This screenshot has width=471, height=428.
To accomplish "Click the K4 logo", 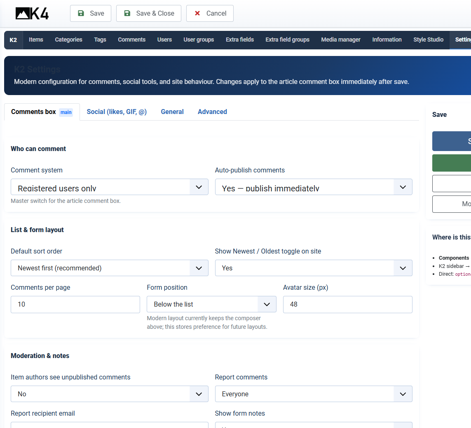I will coord(32,14).
